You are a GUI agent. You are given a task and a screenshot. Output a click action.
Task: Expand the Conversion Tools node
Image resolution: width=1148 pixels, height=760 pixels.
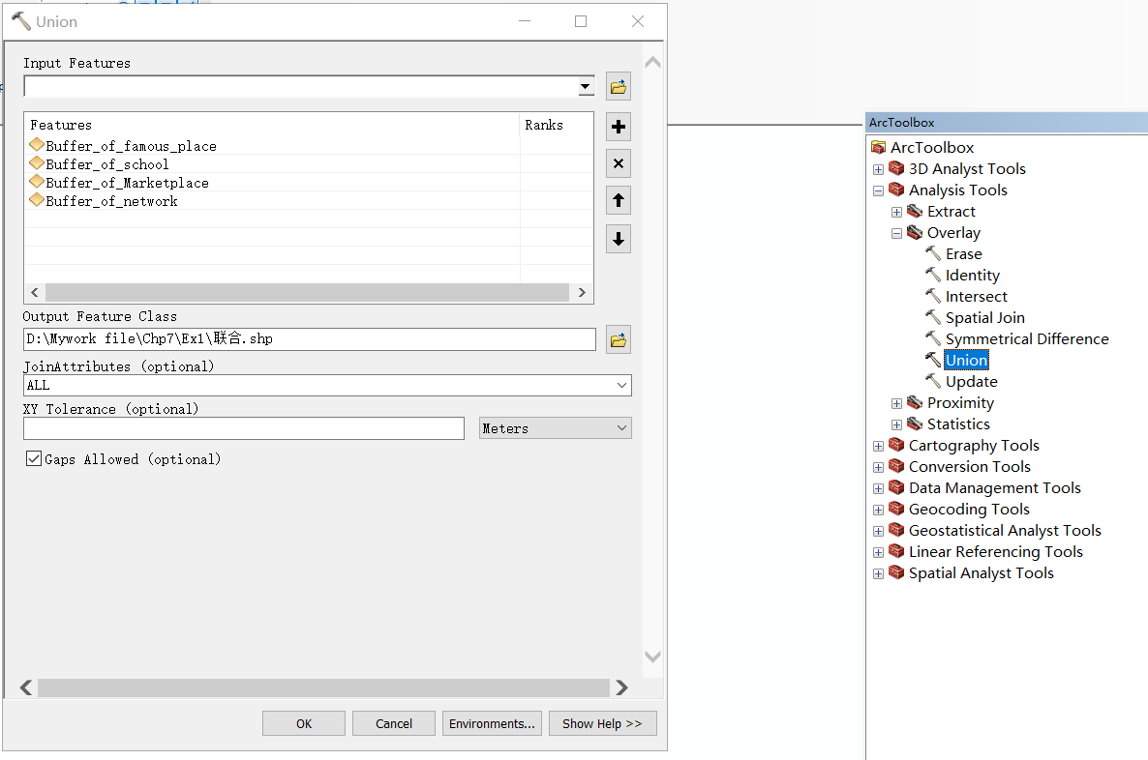878,467
